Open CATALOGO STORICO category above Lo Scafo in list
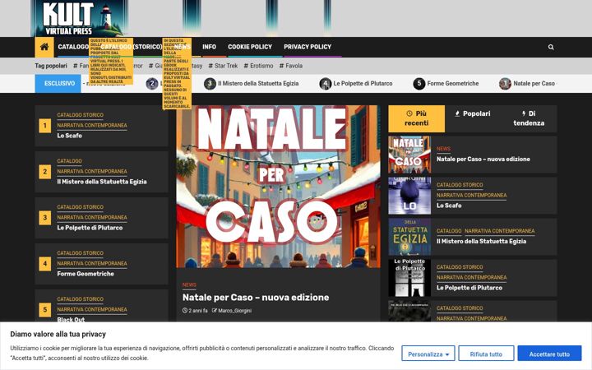This screenshot has width=592, height=370. pyautogui.click(x=80, y=115)
